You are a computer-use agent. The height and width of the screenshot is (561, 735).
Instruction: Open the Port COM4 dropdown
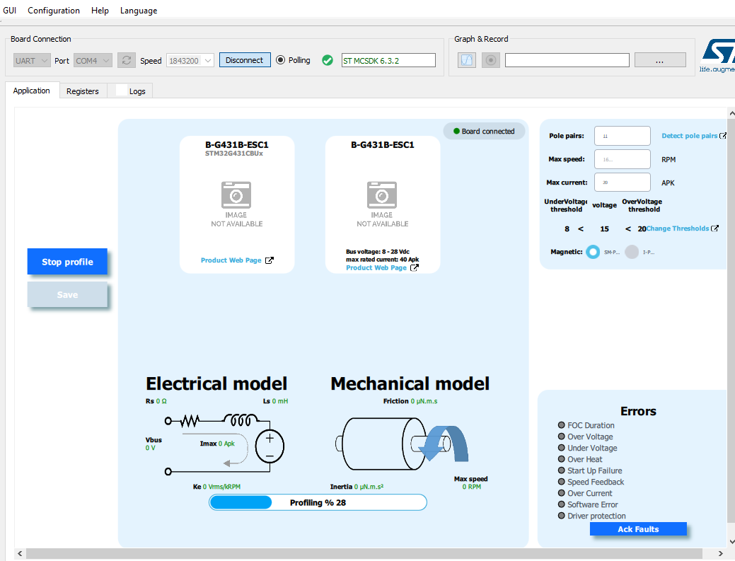coord(91,60)
